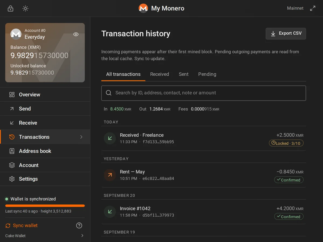Hide balance with eye icon

point(76,34)
